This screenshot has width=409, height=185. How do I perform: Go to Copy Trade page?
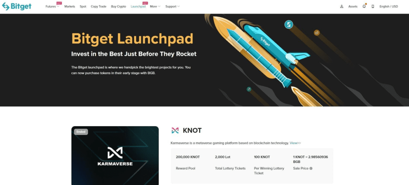coord(98,6)
